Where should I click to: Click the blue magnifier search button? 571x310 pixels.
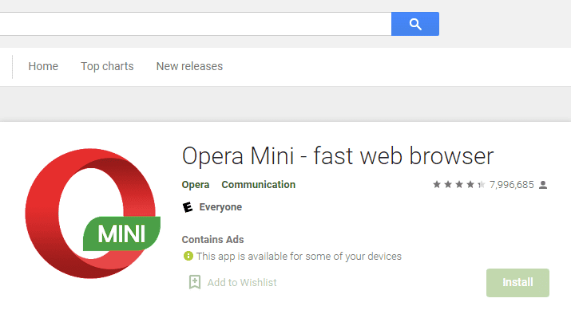click(415, 24)
